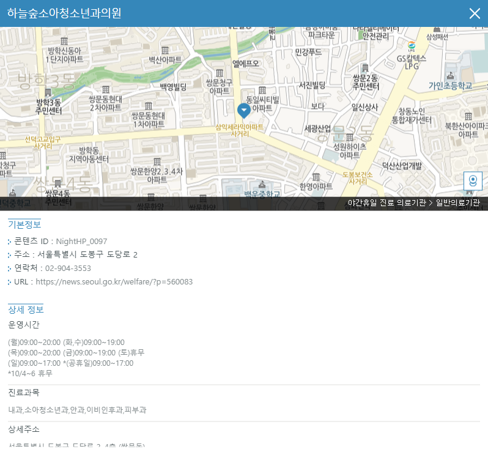Viewport: 488px width, 460px height.
Task: Click the 북한산아이파크 아파트 building icon
Action: click(468, 117)
